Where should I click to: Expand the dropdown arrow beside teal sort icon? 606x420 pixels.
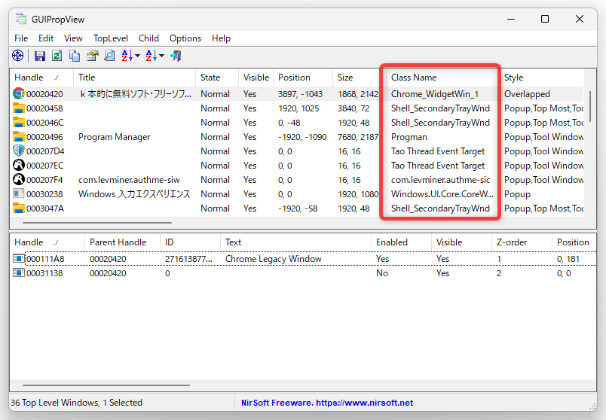pyautogui.click(x=161, y=56)
